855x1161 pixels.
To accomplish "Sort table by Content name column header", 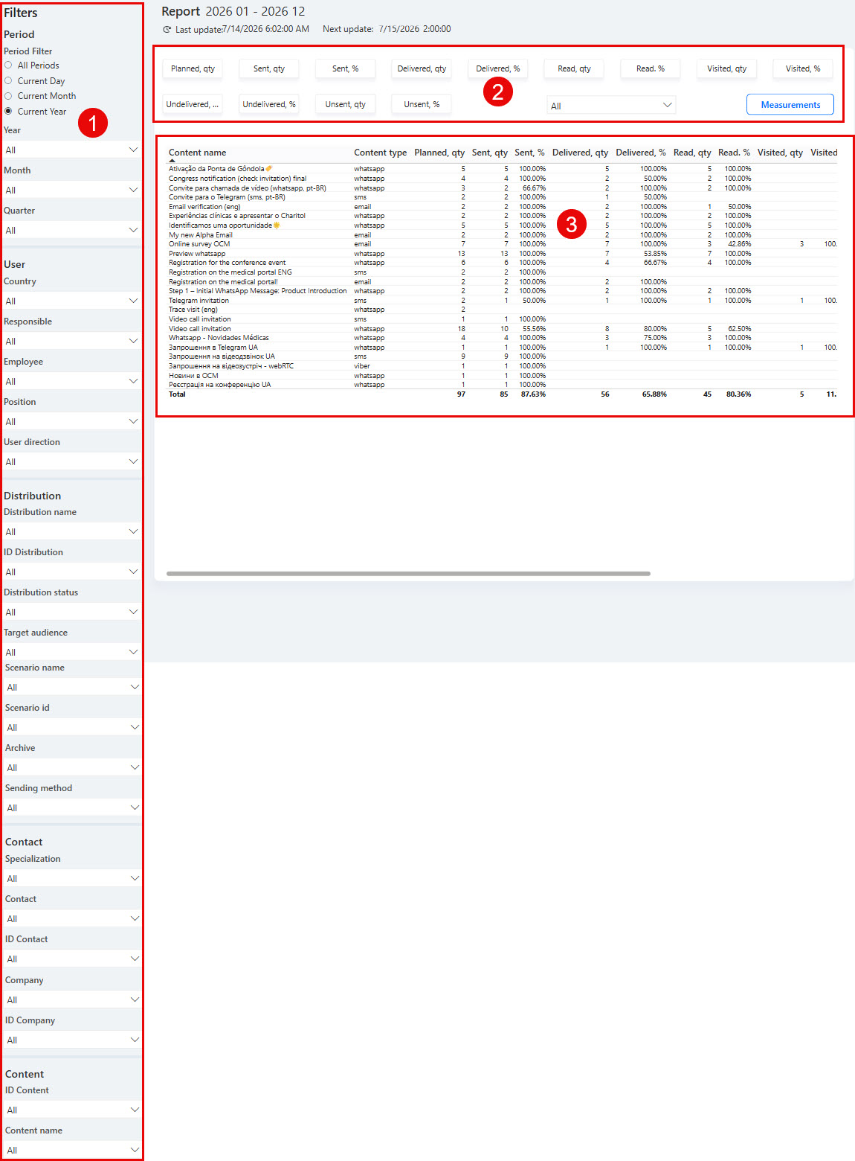I will 197,153.
